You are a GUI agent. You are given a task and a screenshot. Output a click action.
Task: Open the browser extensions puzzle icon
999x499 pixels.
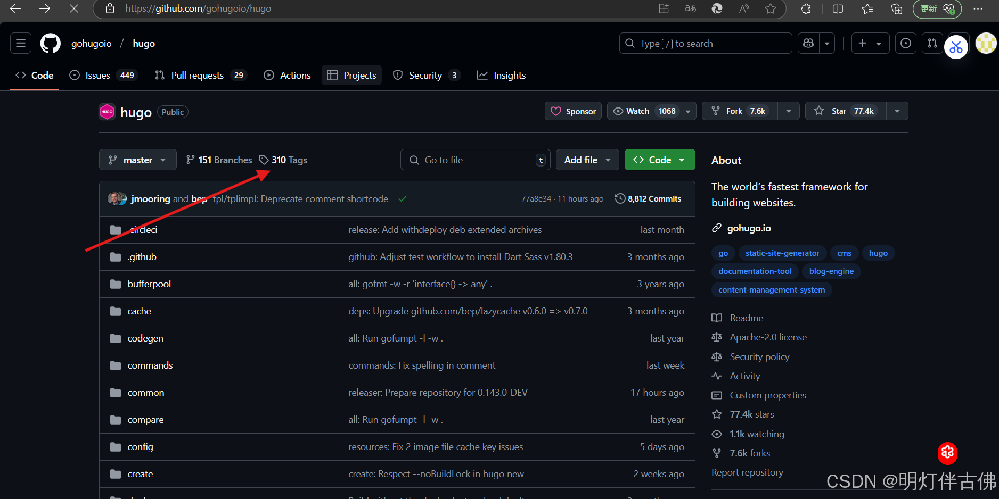point(806,9)
